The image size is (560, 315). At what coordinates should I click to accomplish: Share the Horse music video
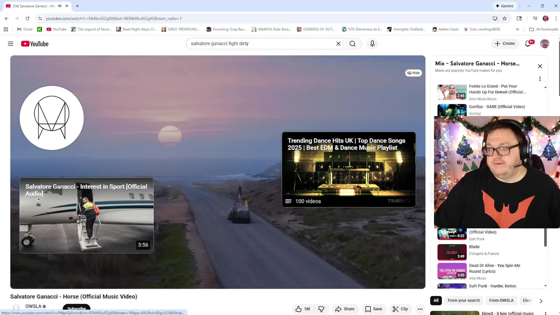tap(344, 309)
